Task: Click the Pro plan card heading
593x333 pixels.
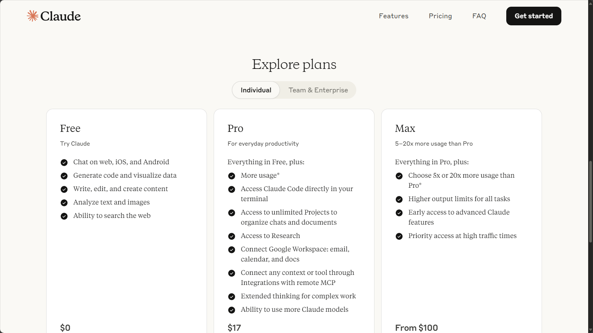Action: 235,129
